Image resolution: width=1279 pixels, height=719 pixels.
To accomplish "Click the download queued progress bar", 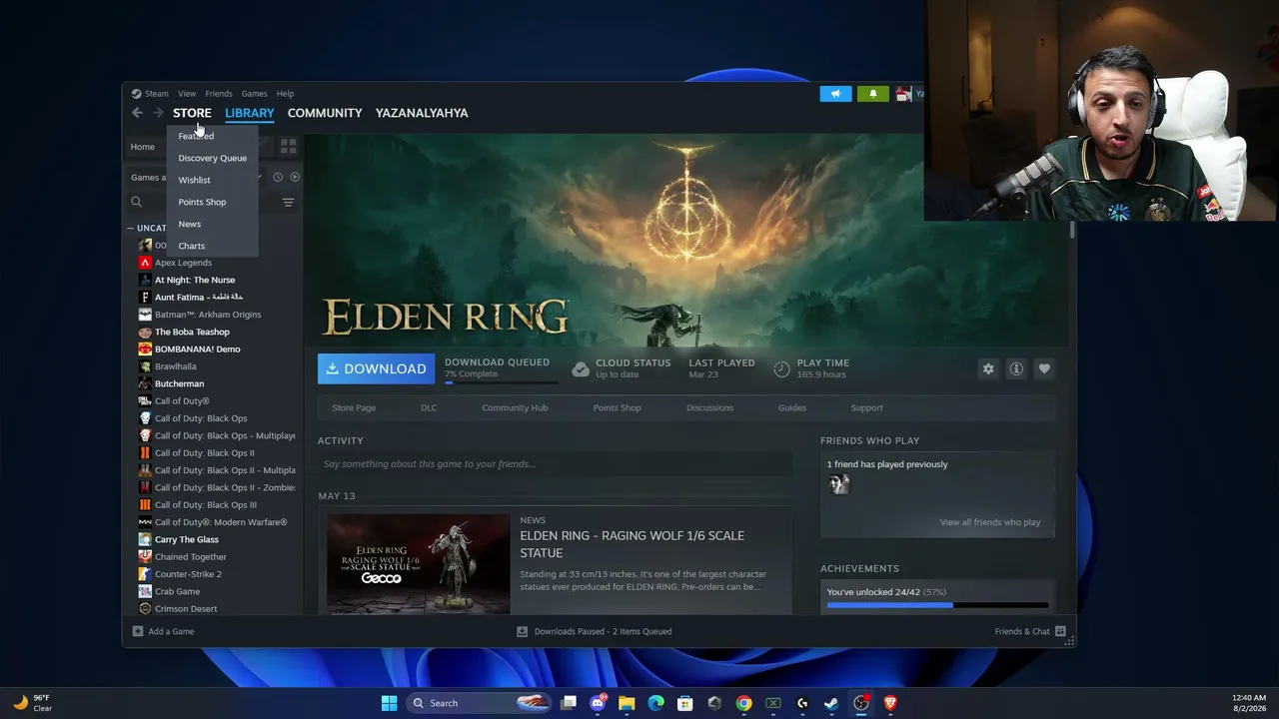I will 501,382.
